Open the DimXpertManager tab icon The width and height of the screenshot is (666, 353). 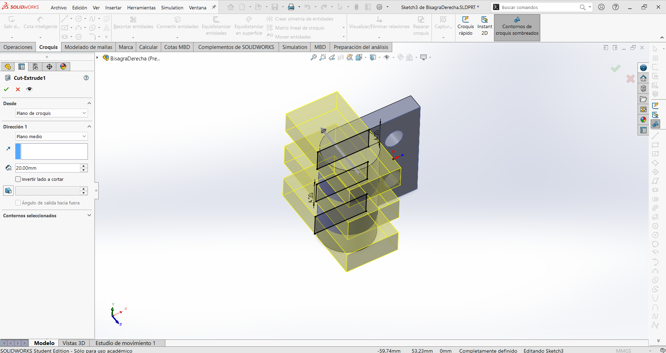coord(49,67)
